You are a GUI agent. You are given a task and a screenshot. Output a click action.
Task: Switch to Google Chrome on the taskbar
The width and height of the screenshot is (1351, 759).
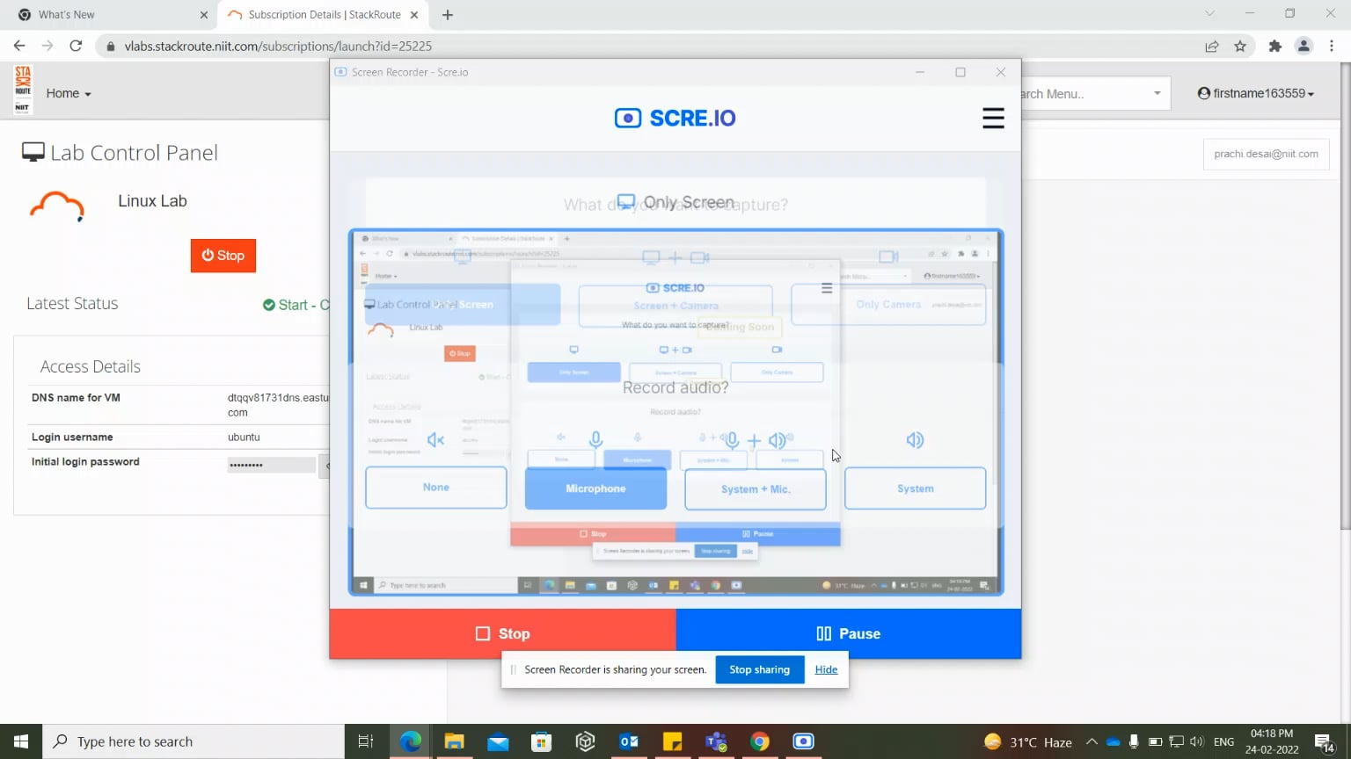tap(760, 741)
